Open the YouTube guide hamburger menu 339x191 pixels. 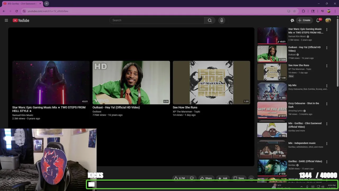pos(6,20)
